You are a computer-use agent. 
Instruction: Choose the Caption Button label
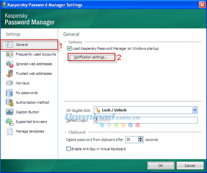pos(27,112)
